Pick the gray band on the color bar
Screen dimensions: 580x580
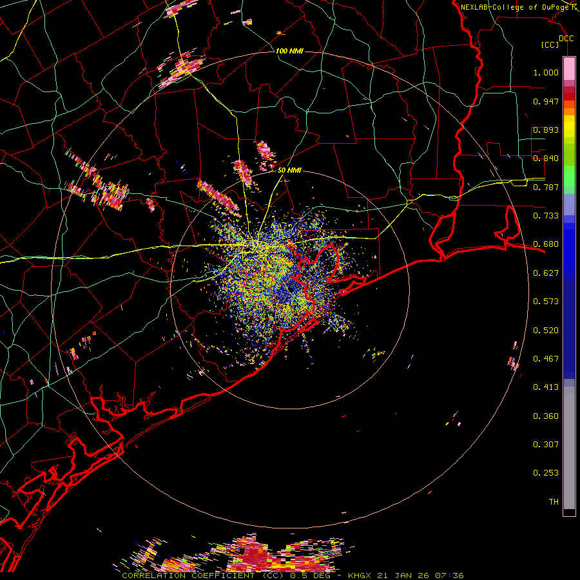click(569, 448)
